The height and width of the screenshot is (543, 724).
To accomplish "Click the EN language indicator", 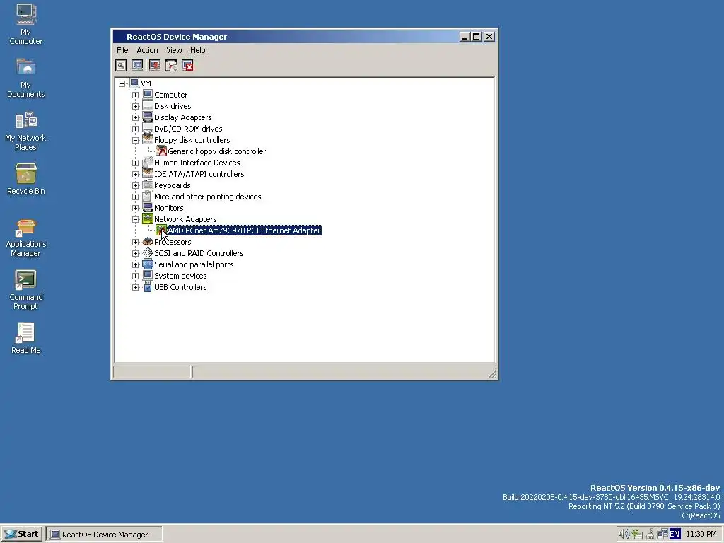I will (674, 535).
